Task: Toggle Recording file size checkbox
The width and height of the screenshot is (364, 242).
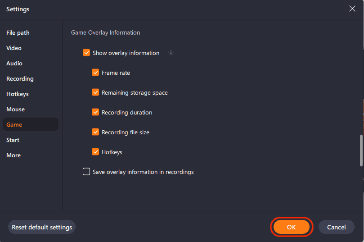Action: tap(95, 132)
